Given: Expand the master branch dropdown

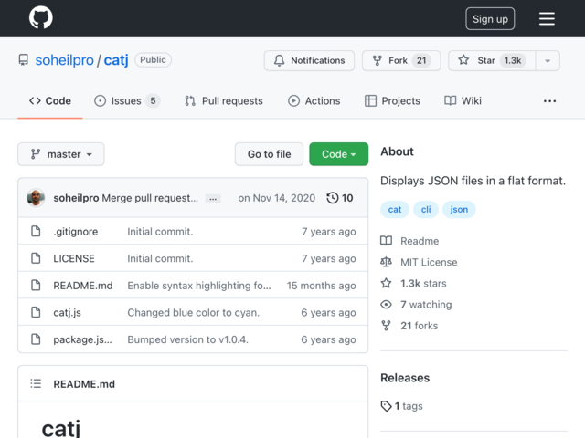Looking at the screenshot, I should click(x=61, y=154).
